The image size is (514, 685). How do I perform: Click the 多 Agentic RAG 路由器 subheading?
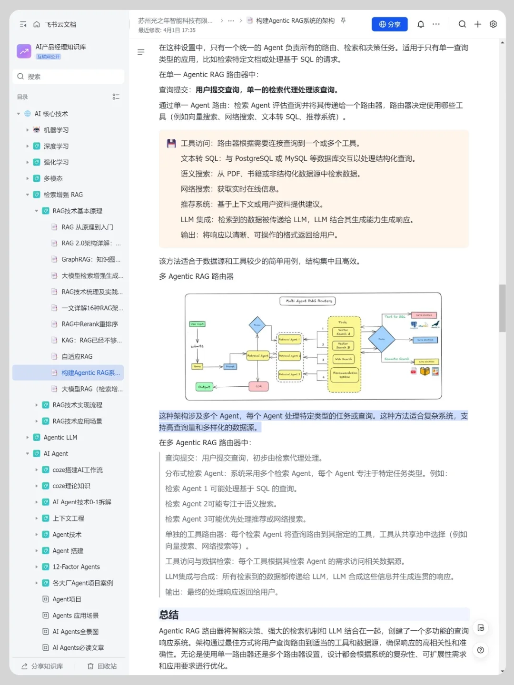pos(196,276)
